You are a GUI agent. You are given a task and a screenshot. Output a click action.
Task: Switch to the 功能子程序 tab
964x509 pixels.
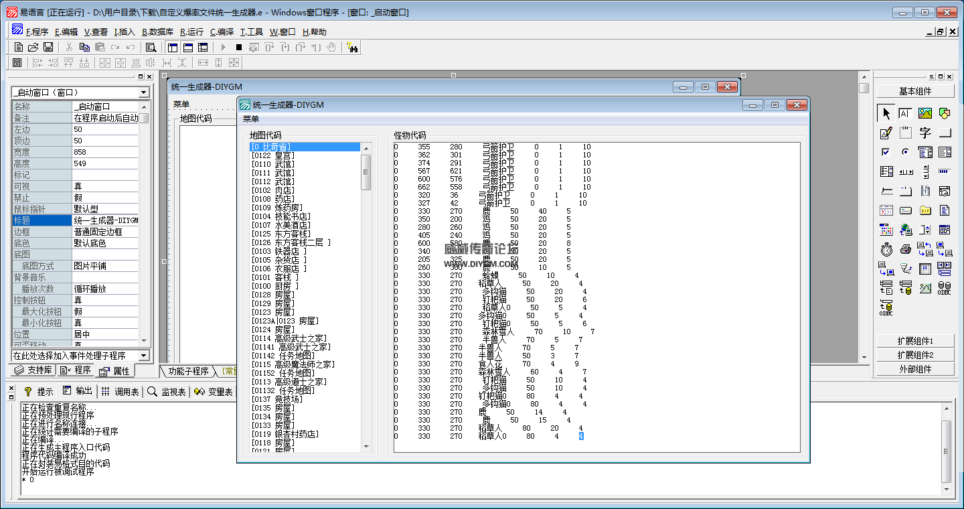click(x=188, y=371)
